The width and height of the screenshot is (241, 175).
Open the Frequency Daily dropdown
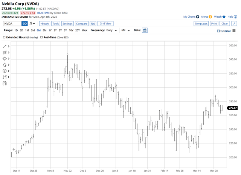[111, 30]
